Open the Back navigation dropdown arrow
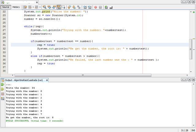Viewport: 196px width, 132px height. coord(33,7)
